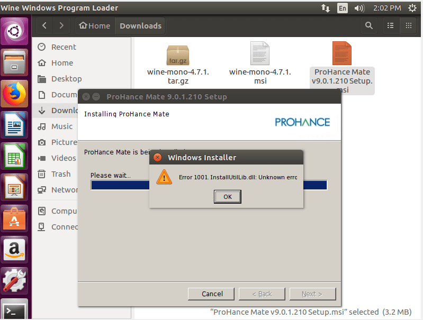Open LibreOffice Writer from dock
This screenshot has height=320, width=423.
tap(14, 125)
